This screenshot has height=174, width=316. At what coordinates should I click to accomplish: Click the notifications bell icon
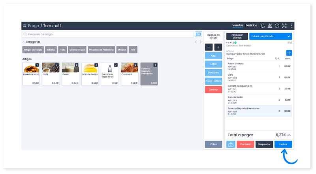263,26
